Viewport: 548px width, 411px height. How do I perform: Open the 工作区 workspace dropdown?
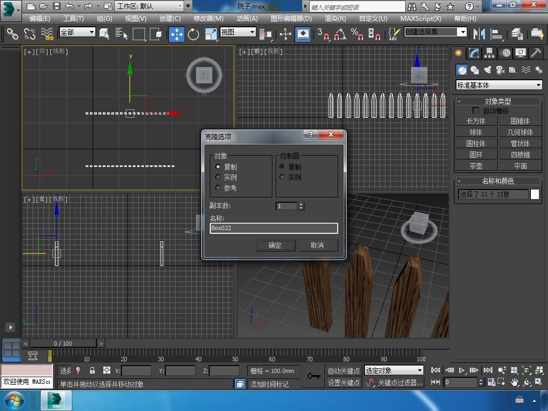(150, 6)
